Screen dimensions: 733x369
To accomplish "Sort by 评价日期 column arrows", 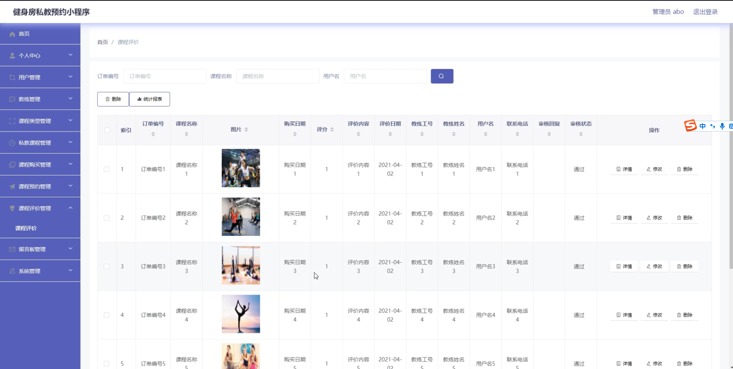I will [390, 134].
